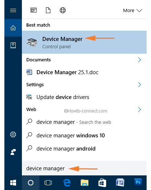The height and width of the screenshot is (190, 151).
Task: Click the Cortana circle taskbar icon
Action: click(31, 183)
